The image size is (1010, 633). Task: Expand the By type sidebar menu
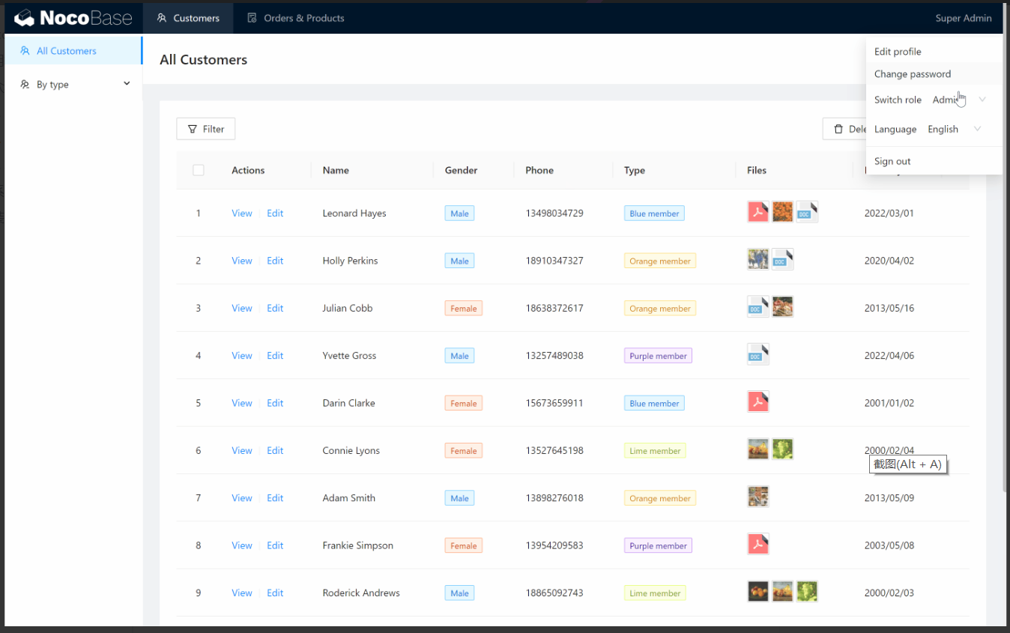(x=74, y=85)
